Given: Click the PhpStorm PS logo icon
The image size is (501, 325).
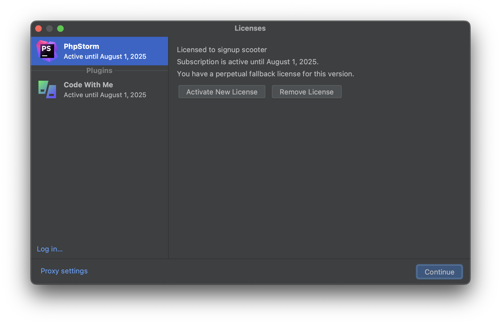Looking at the screenshot, I should (47, 51).
